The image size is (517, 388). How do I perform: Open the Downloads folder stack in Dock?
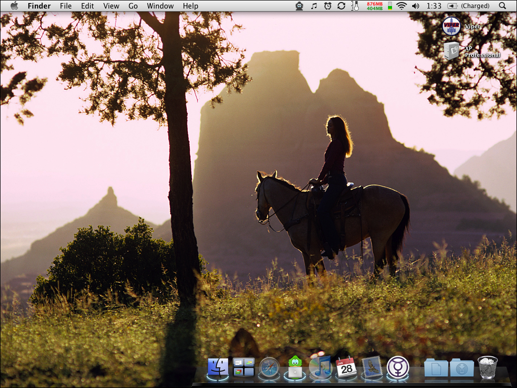tap(462, 368)
